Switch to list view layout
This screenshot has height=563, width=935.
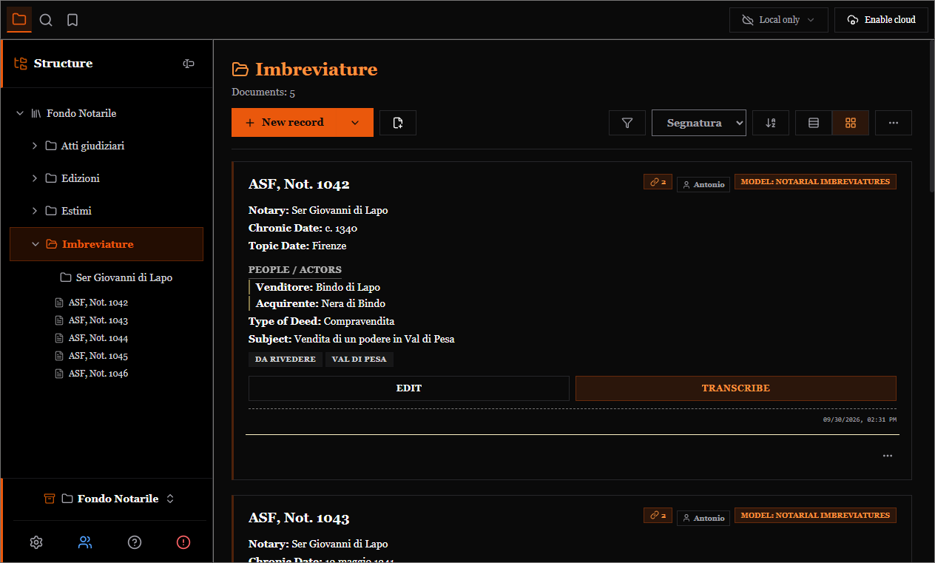[x=814, y=123]
